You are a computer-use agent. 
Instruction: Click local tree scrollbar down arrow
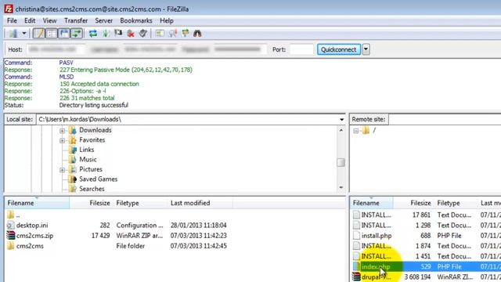pyautogui.click(x=341, y=187)
